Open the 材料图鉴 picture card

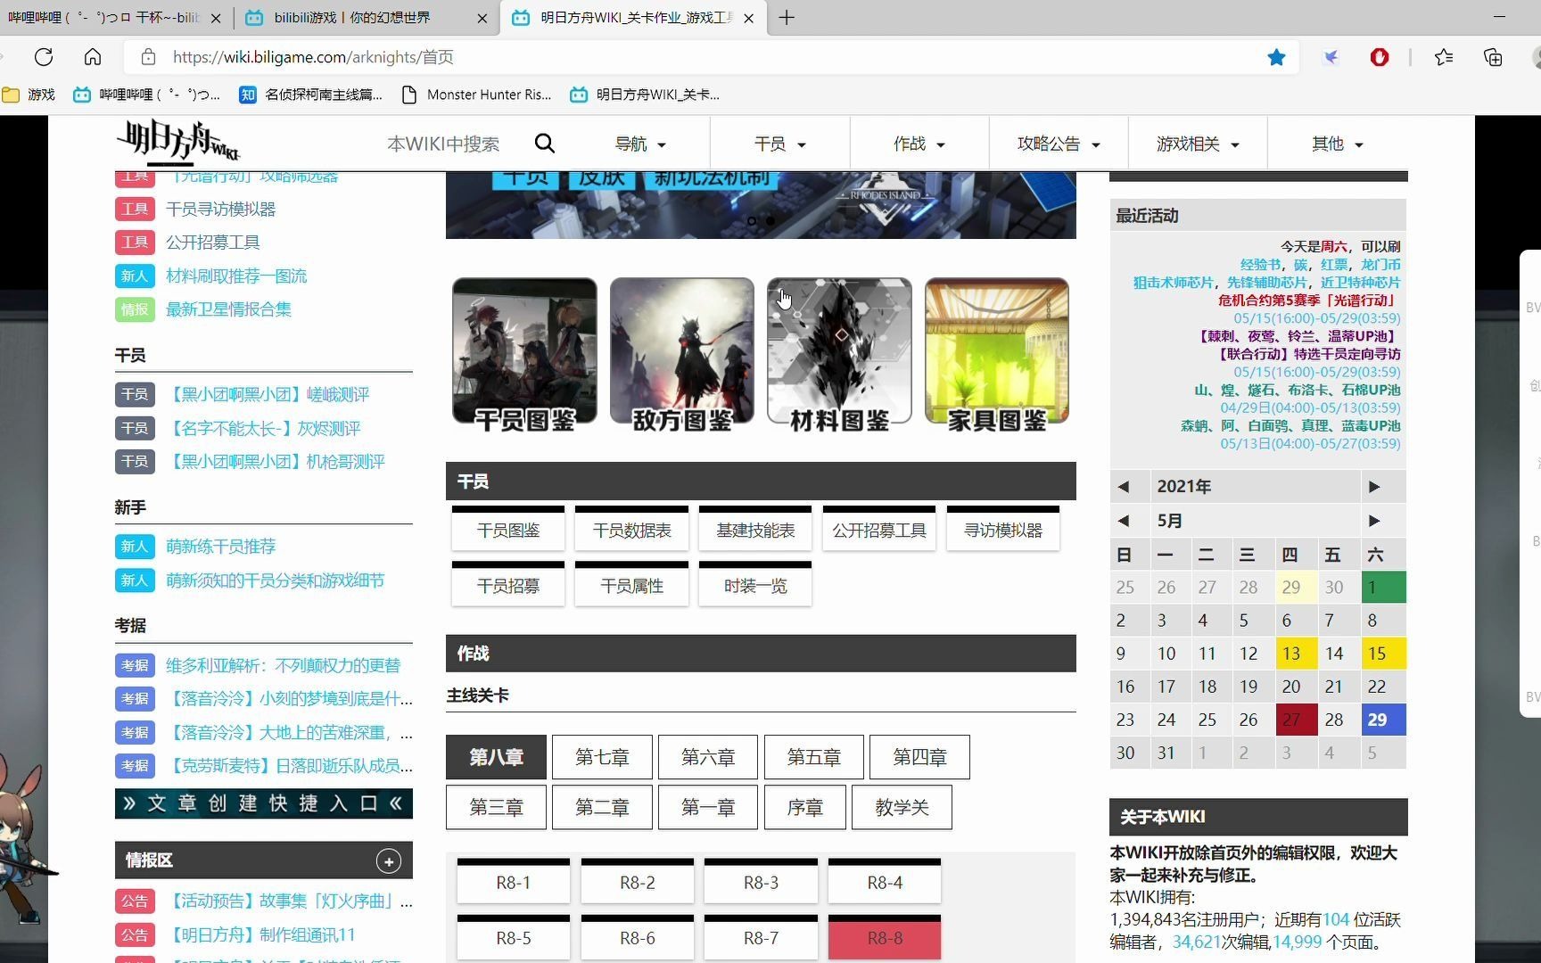[839, 354]
